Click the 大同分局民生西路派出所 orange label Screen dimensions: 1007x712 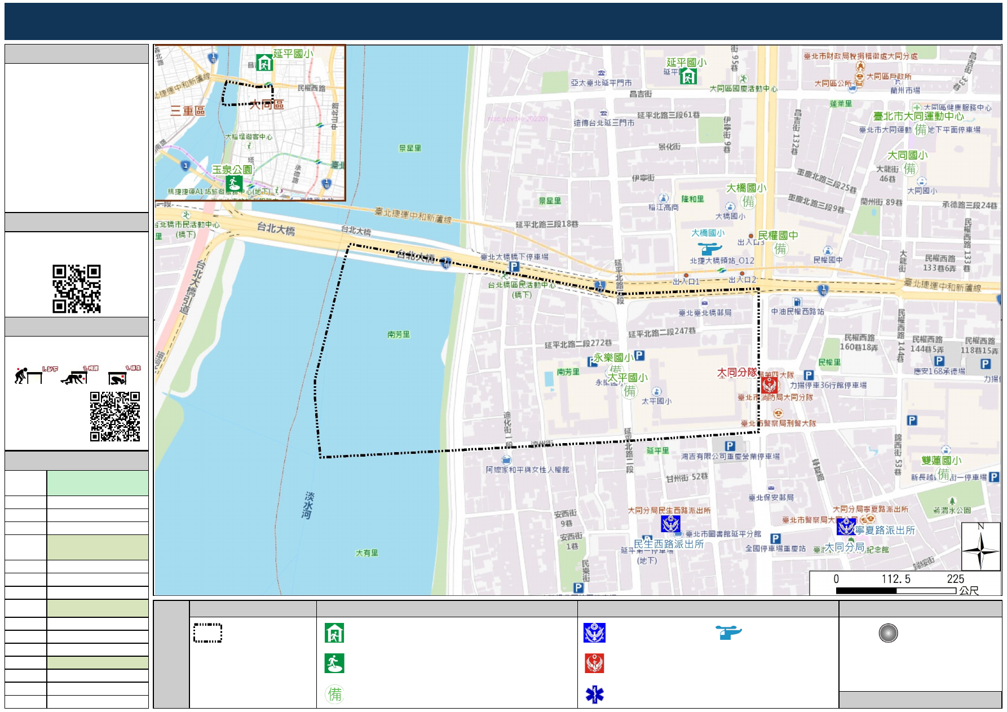tap(669, 510)
